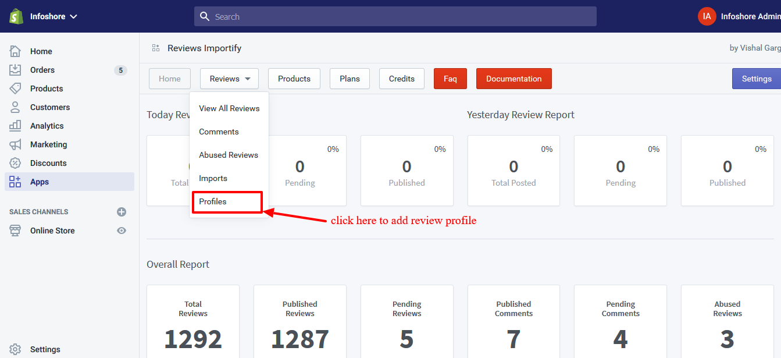Click Yesterday's Total Posted card
781x358 pixels.
pyautogui.click(x=513, y=171)
